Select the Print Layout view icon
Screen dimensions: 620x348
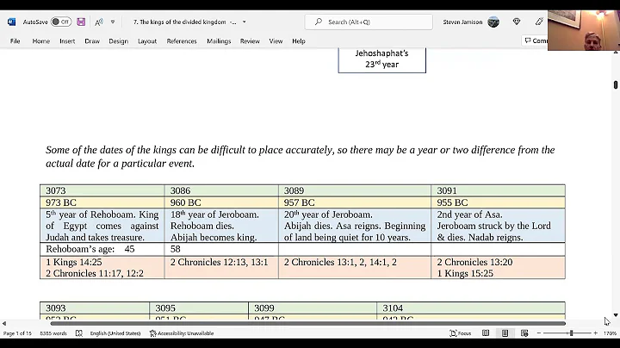click(505, 333)
